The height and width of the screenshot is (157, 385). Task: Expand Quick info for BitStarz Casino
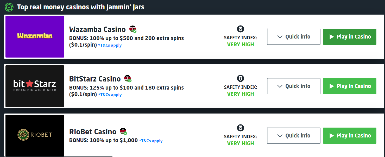coord(294,86)
